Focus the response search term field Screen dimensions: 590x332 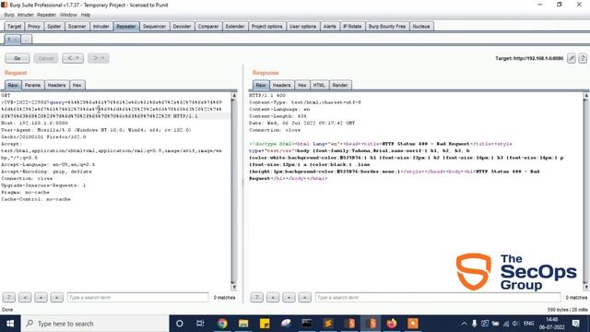point(438,297)
